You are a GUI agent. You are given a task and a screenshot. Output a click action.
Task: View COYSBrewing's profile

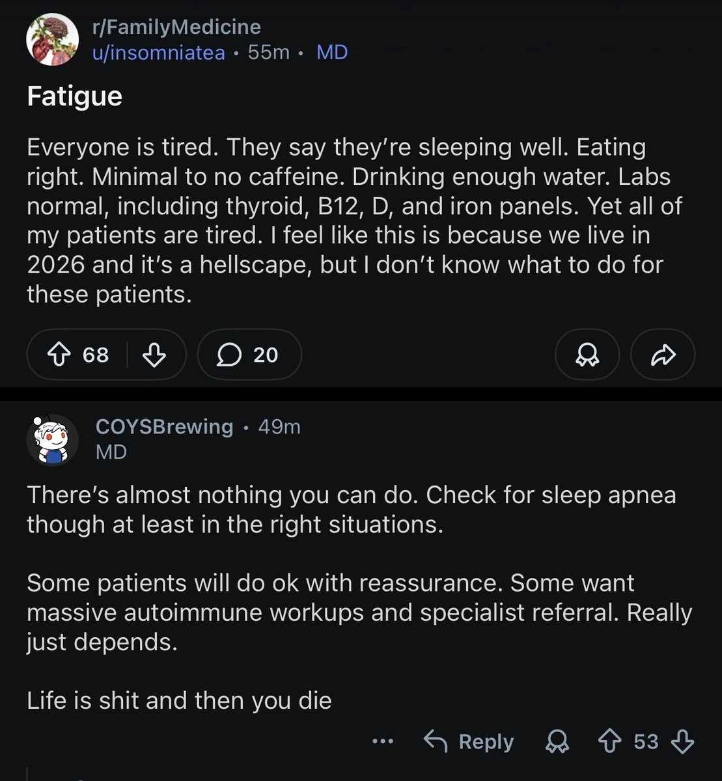pos(164,426)
